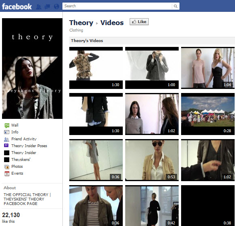Click the Events calendar icon
Image resolution: width=235 pixels, height=226 pixels.
pyautogui.click(x=7, y=173)
